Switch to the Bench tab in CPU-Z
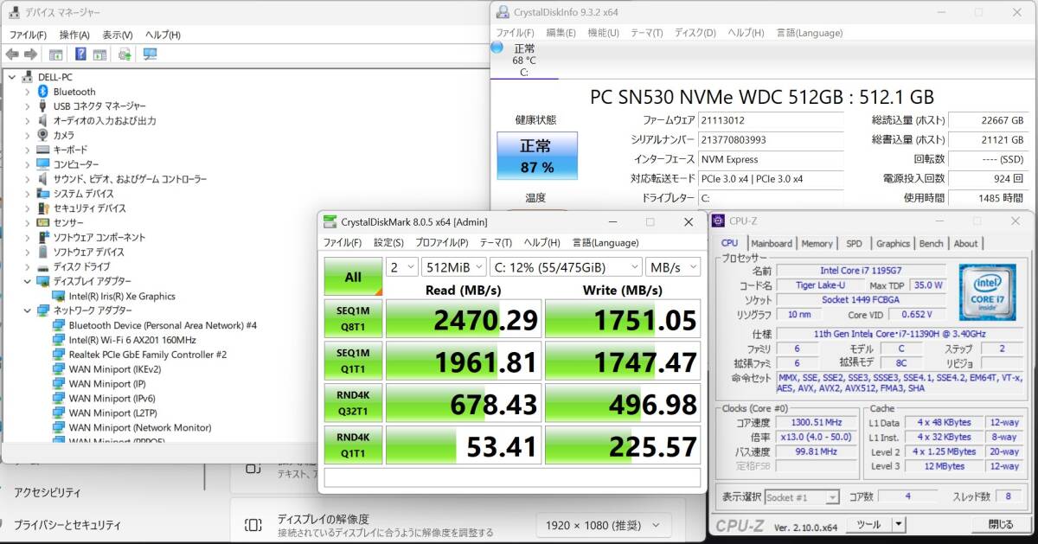1038x544 pixels. 932,244
